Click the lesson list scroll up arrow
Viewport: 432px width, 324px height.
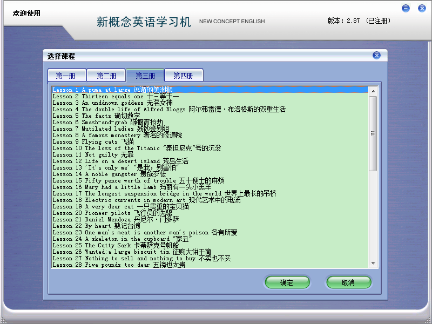coord(373,91)
